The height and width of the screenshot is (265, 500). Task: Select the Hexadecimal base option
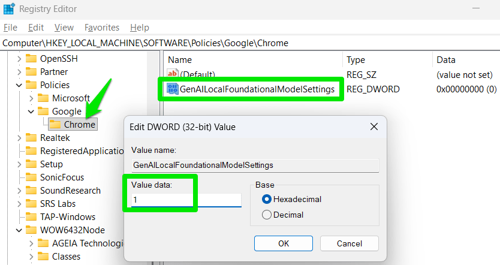(x=267, y=199)
